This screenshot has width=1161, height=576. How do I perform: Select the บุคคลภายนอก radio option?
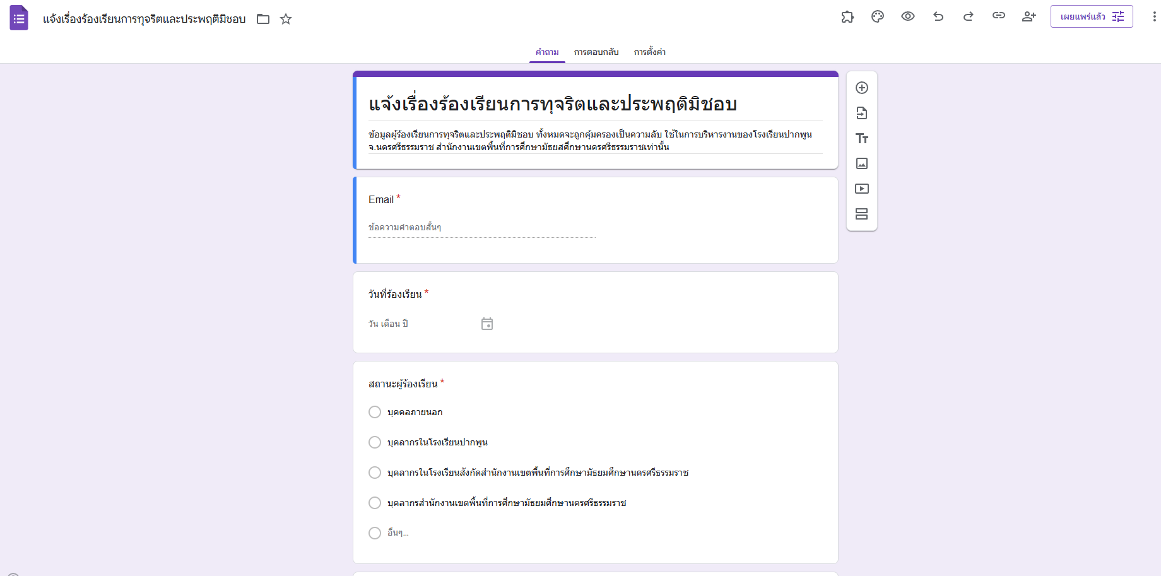pyautogui.click(x=375, y=412)
